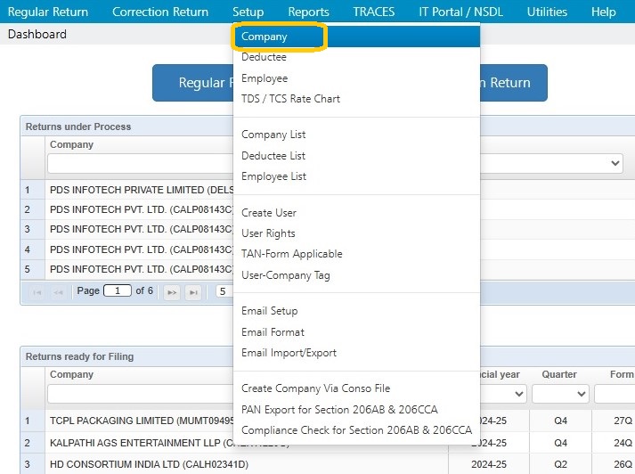The width and height of the screenshot is (635, 474).
Task: Select TCPL PACKAGING LIMITED row
Action: point(139,421)
